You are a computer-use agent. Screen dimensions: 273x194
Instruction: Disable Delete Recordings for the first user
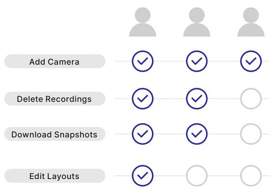pos(142,99)
